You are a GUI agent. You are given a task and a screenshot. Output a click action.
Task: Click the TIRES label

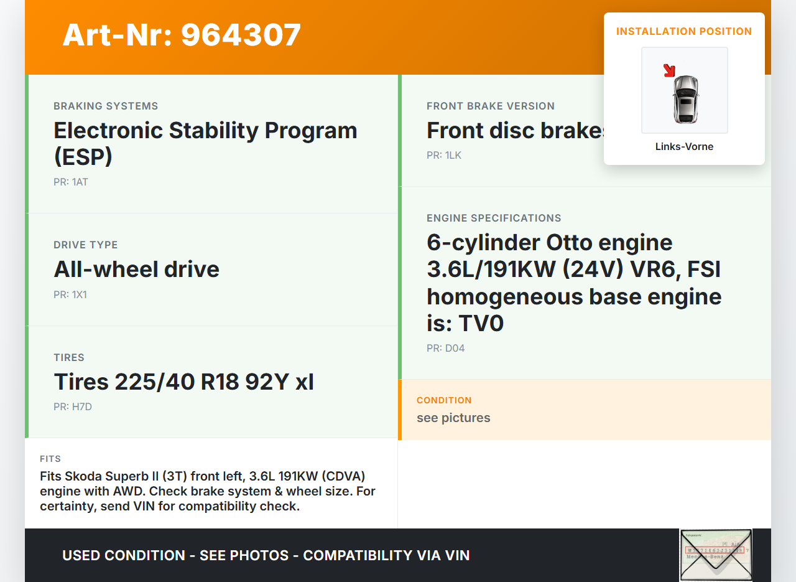(69, 357)
